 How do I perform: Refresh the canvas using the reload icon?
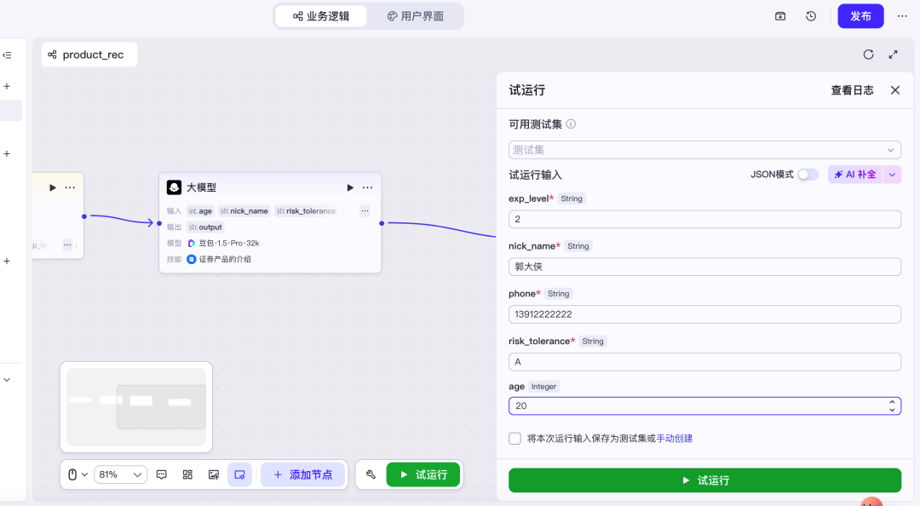[868, 55]
